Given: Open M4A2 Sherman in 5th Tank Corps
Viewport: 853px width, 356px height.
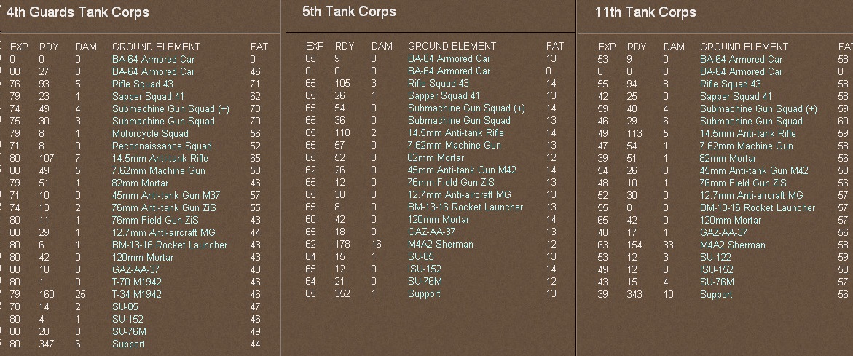Looking at the screenshot, I should coord(440,245).
